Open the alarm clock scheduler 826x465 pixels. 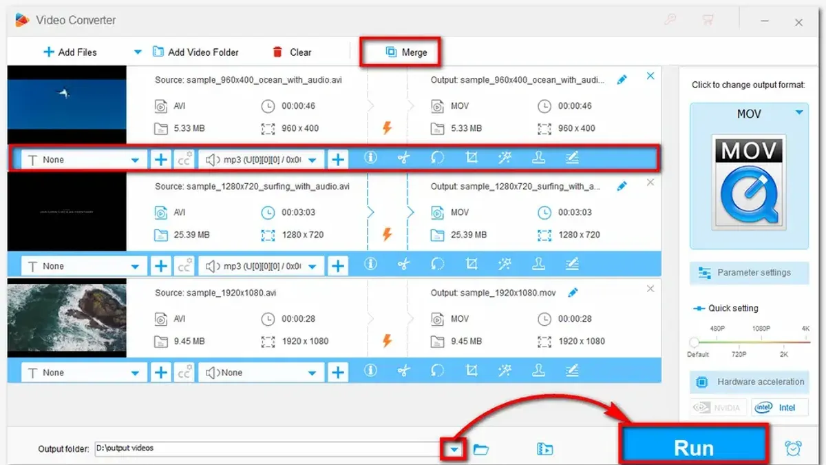coord(793,448)
